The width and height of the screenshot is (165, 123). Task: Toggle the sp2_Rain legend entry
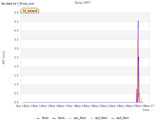(x=99, y=118)
